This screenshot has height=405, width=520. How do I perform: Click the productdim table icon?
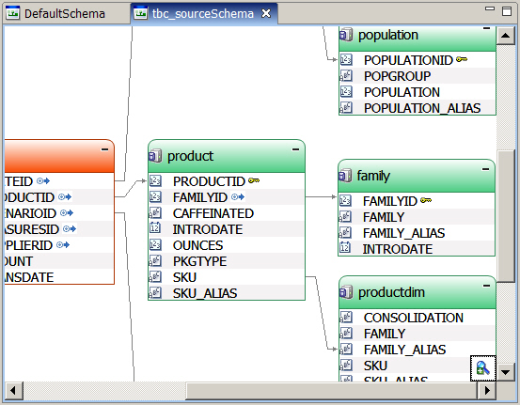pos(346,292)
